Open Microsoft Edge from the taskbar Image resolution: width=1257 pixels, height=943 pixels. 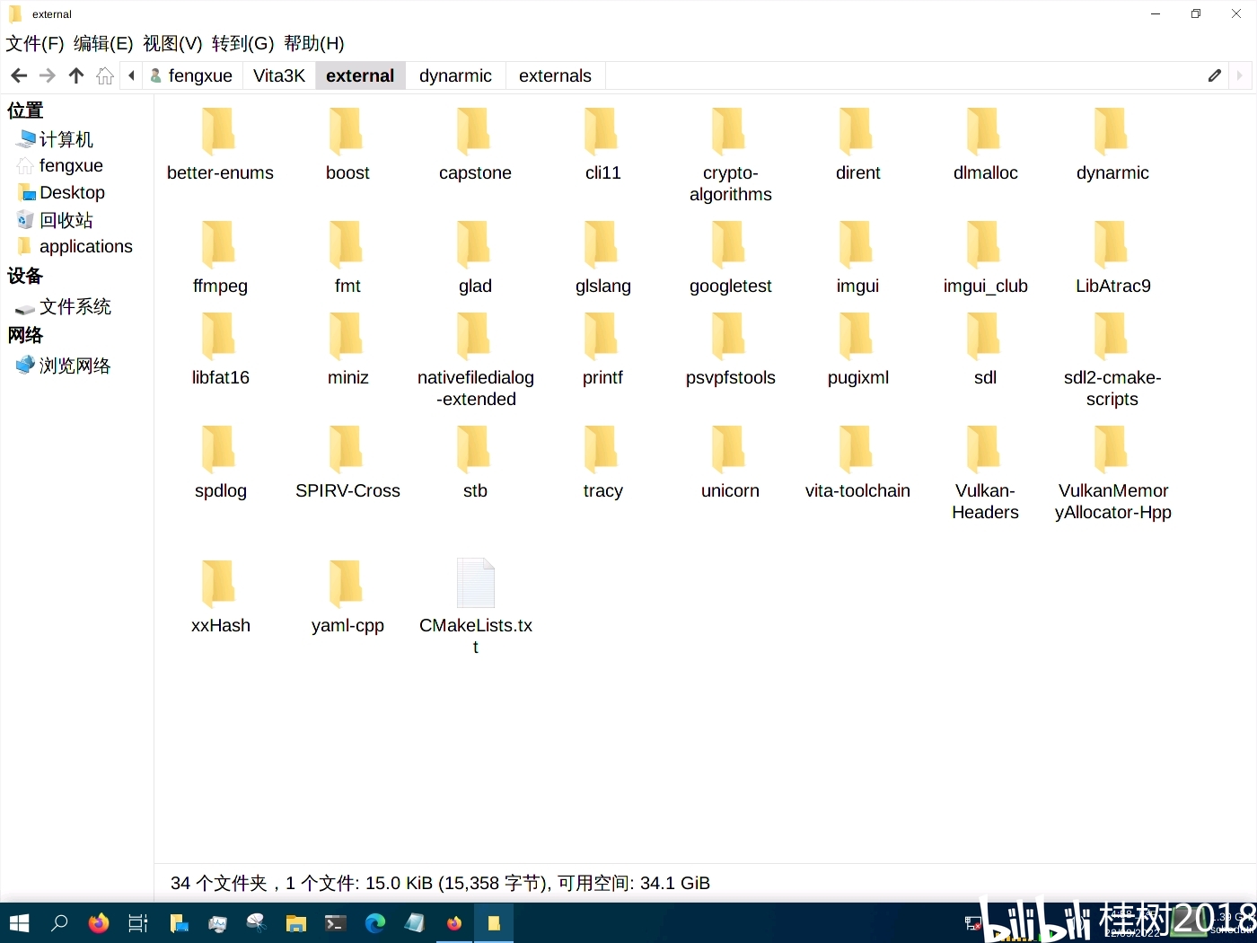click(375, 923)
